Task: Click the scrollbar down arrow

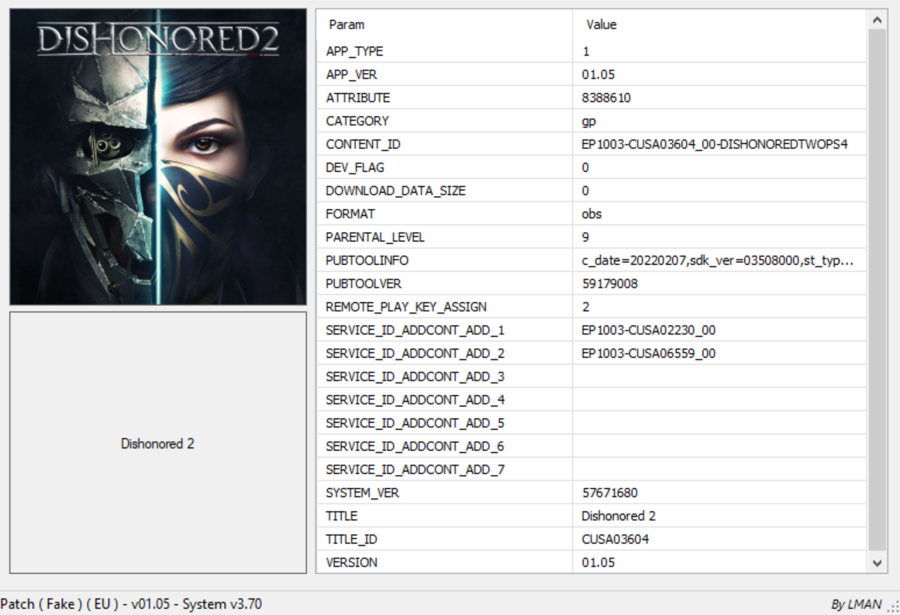Action: coord(877,563)
